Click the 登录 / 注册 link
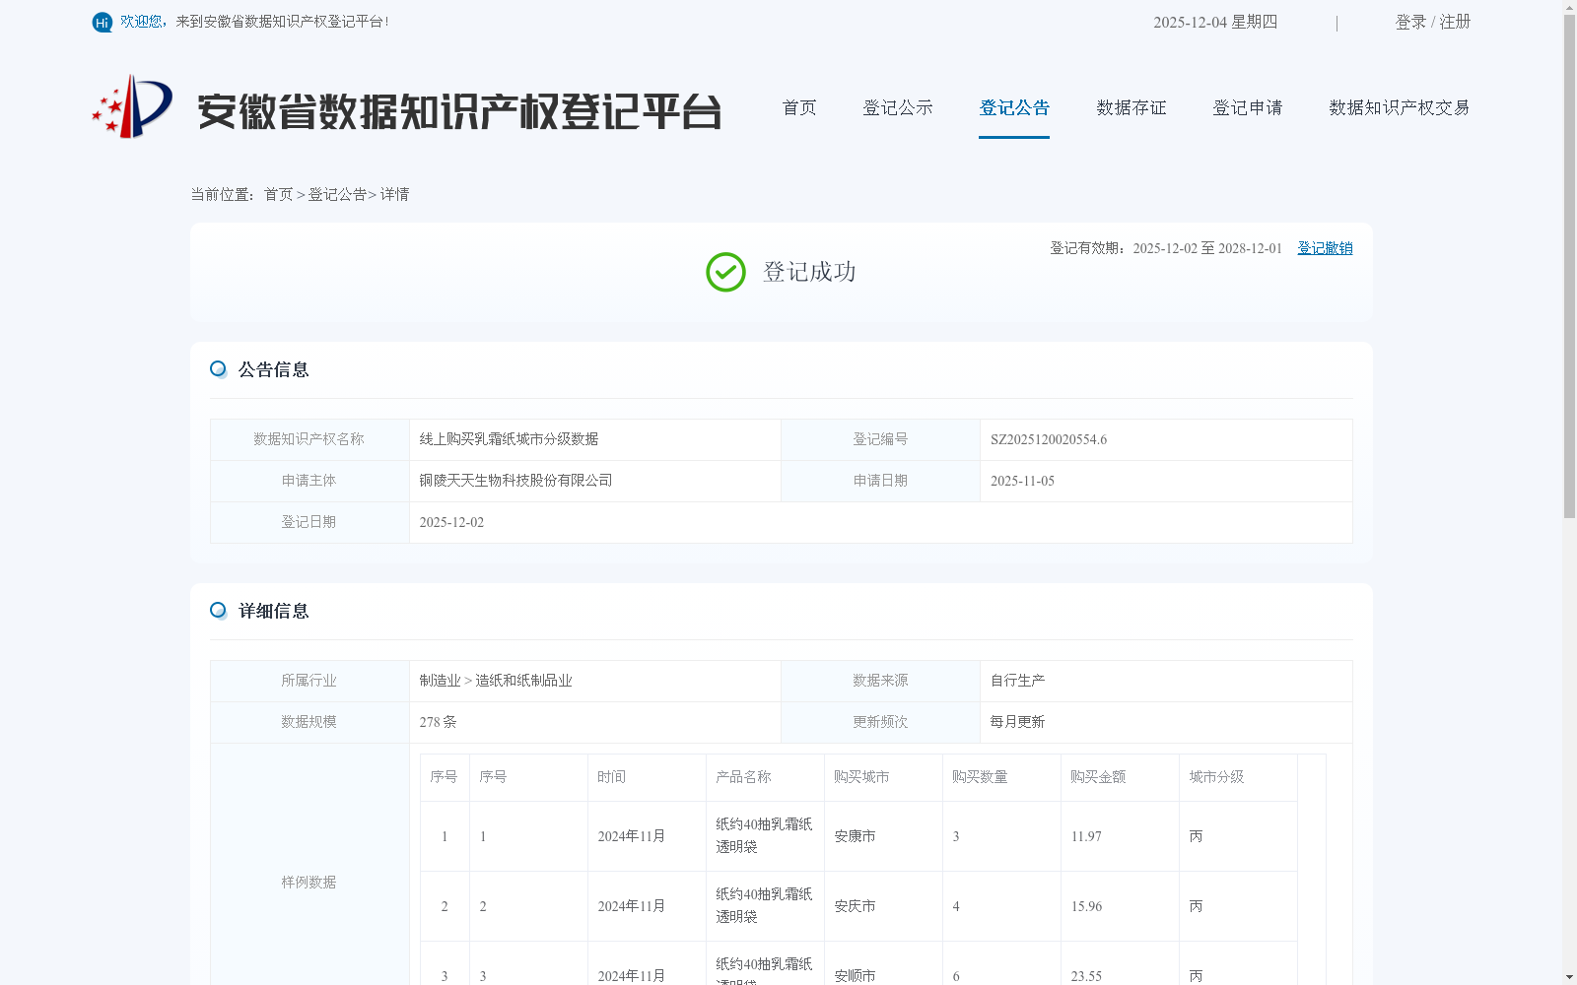This screenshot has height=985, width=1577. tap(1433, 22)
